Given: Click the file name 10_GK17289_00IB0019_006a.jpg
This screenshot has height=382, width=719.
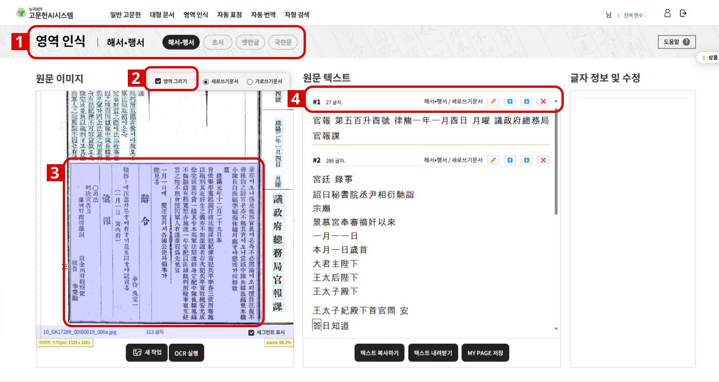Looking at the screenshot, I should [x=79, y=332].
